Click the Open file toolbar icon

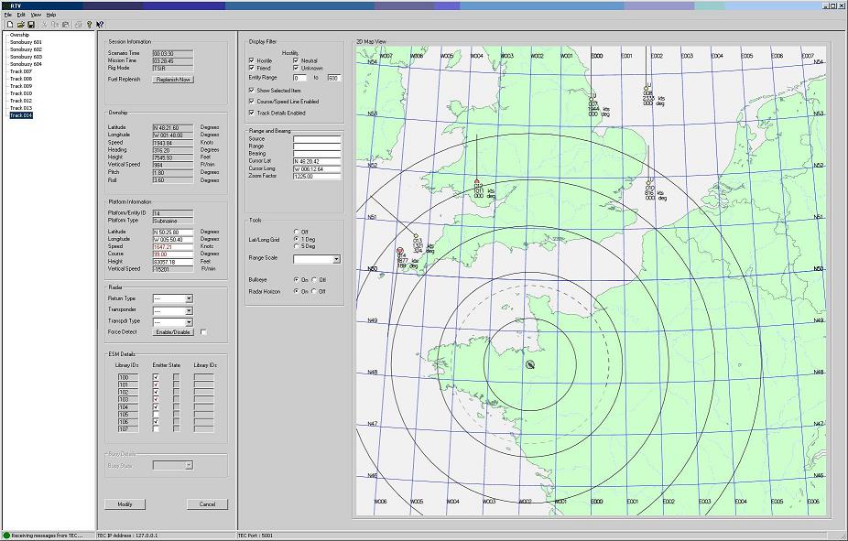tap(20, 25)
